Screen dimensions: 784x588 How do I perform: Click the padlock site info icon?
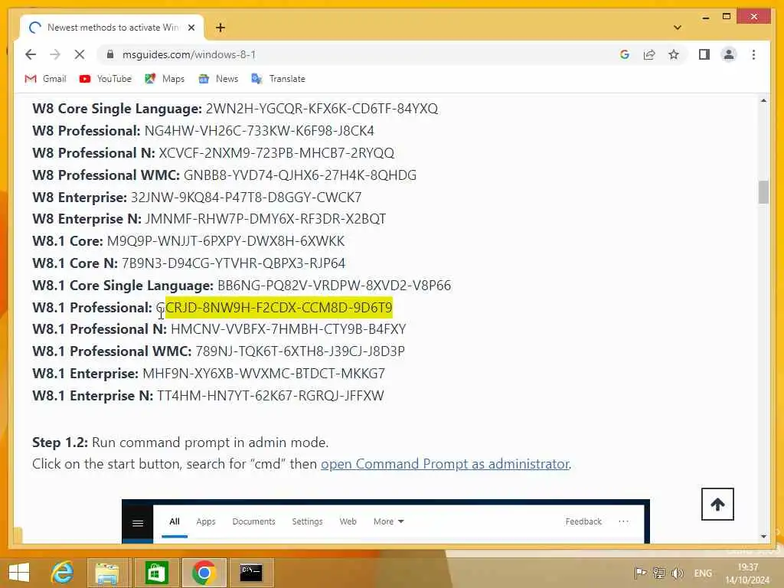[110, 54]
